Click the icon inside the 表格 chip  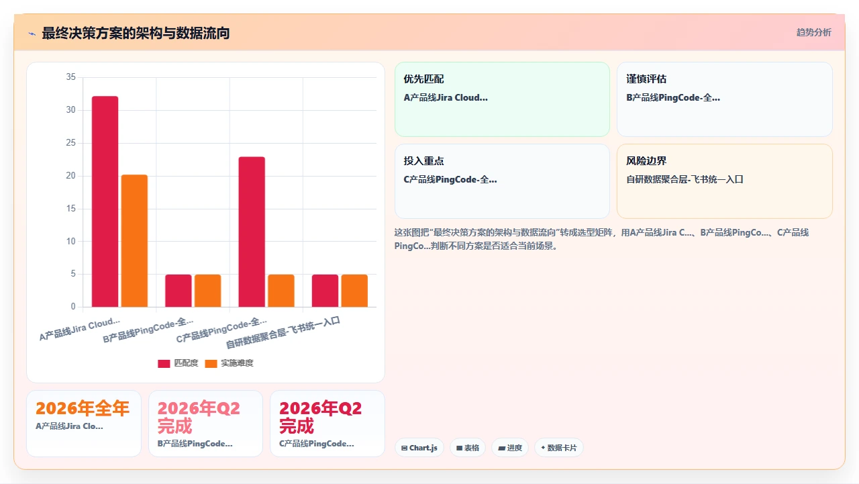[459, 448]
